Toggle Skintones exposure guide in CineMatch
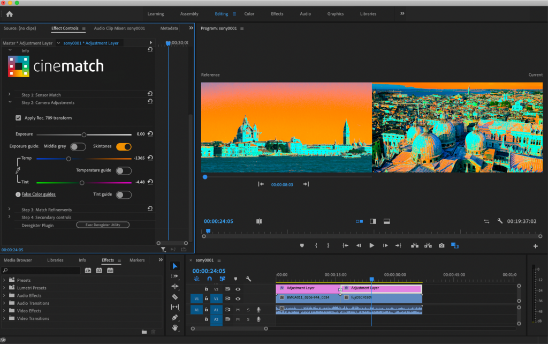 coord(124,146)
